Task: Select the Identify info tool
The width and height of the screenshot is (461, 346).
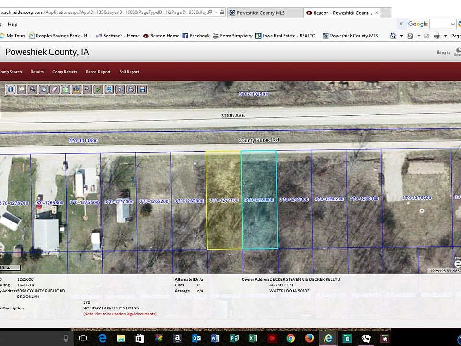Action: tap(10, 89)
